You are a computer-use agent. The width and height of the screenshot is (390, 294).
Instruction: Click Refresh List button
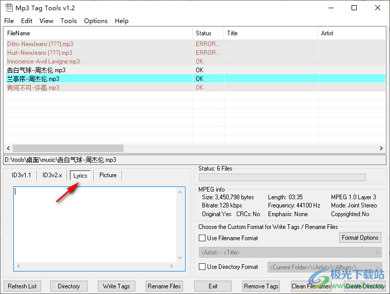point(22,286)
